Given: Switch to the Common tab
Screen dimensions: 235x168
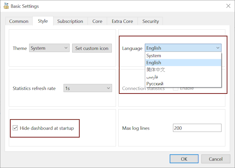Looking at the screenshot, I should [19, 21].
